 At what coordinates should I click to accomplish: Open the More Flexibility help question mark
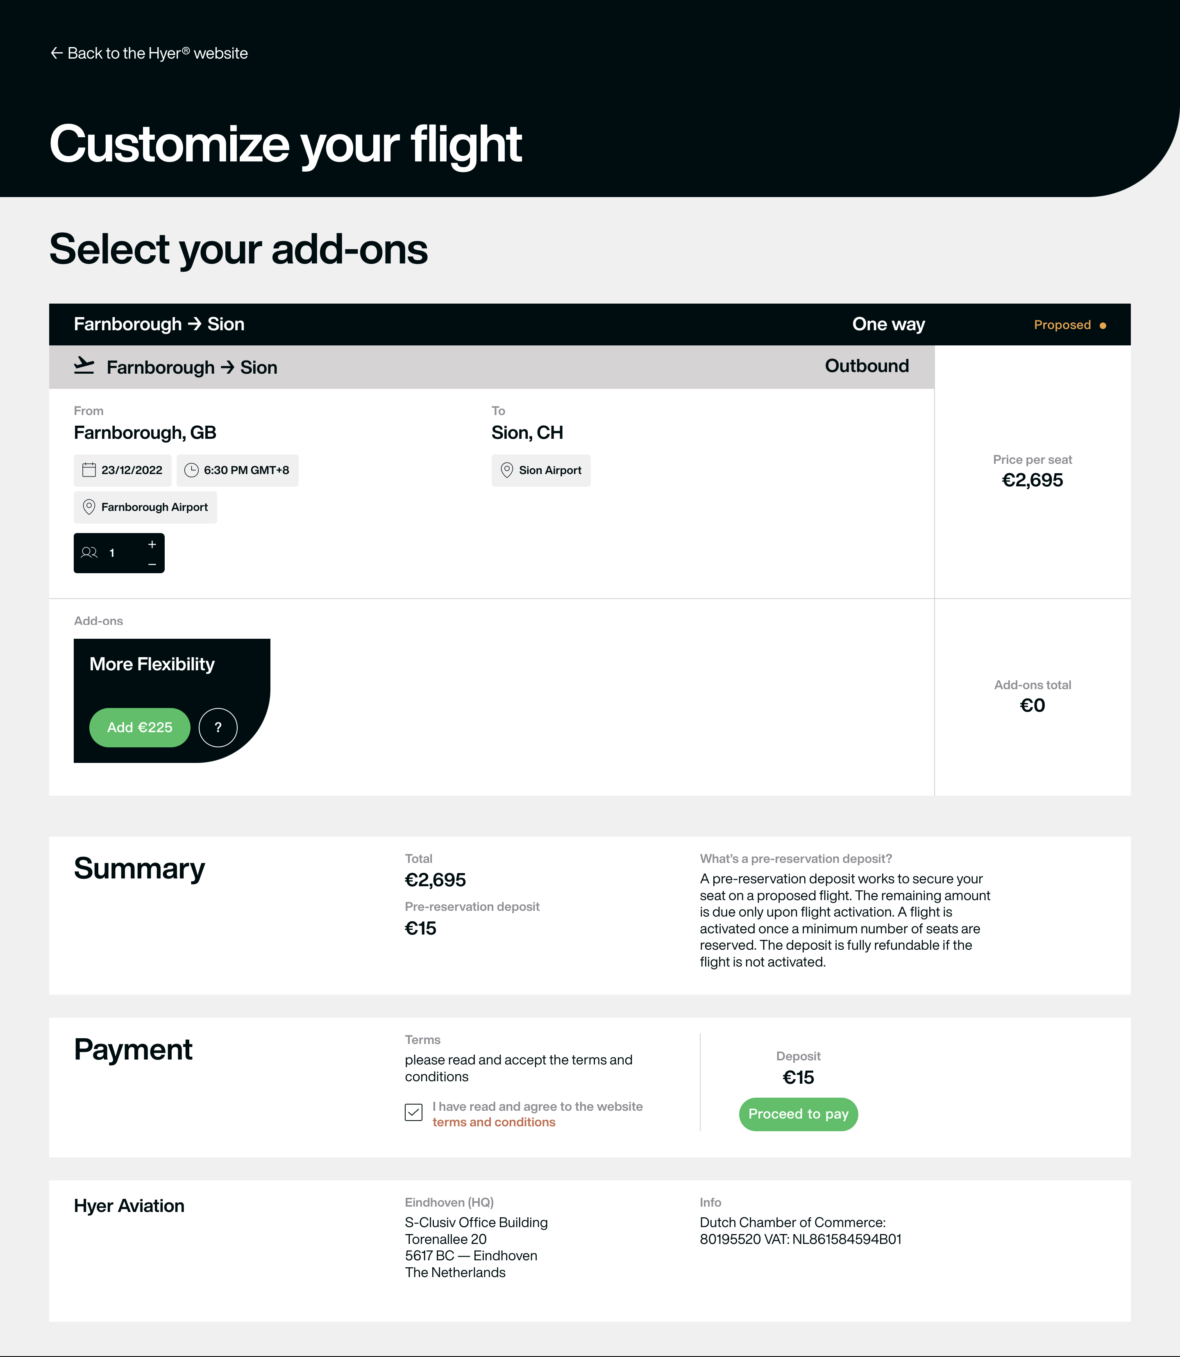point(218,728)
